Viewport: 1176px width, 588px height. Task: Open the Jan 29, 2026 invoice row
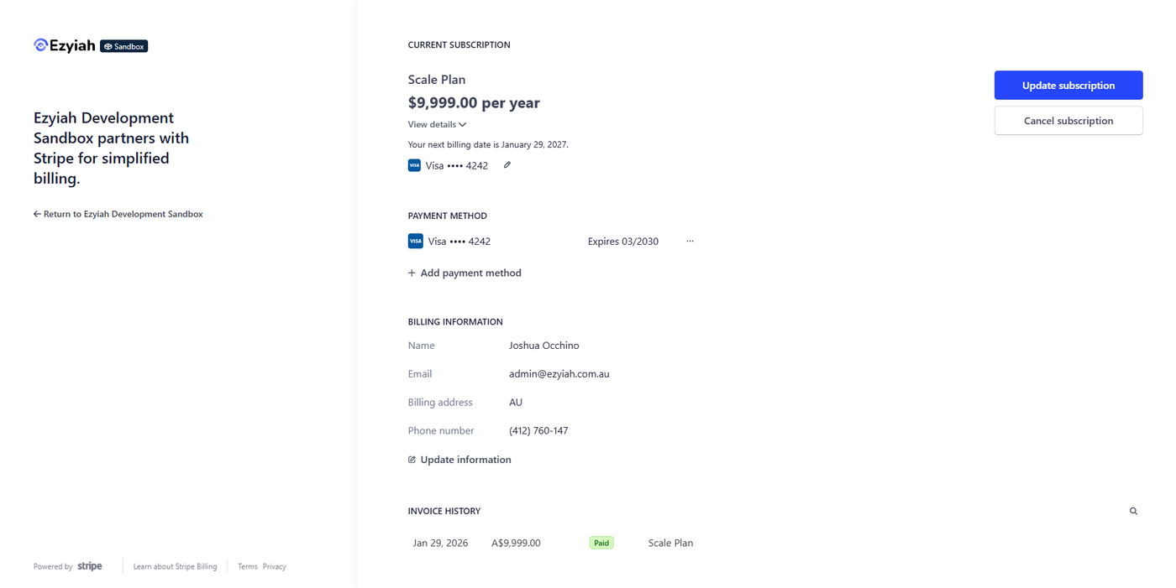click(x=440, y=543)
